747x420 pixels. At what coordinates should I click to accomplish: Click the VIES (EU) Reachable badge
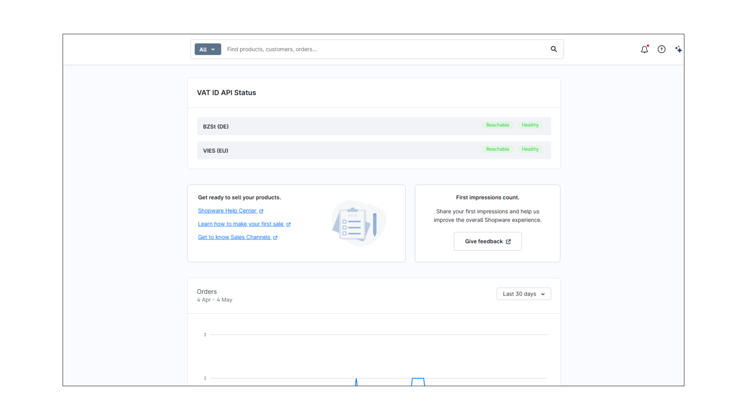[x=498, y=149]
